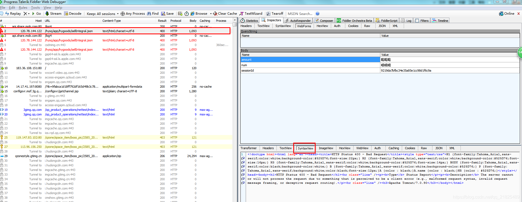Click the num row in Body table
The height and width of the screenshot is (202, 522).
[380, 65]
